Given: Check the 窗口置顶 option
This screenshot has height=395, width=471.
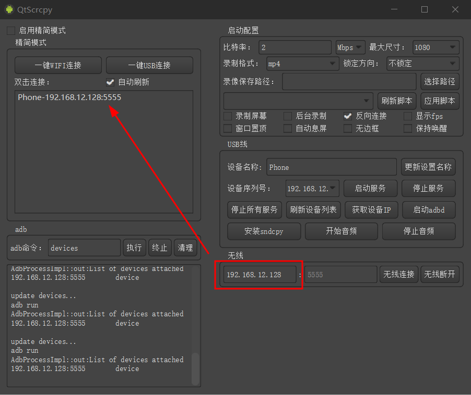Looking at the screenshot, I should tap(228, 129).
